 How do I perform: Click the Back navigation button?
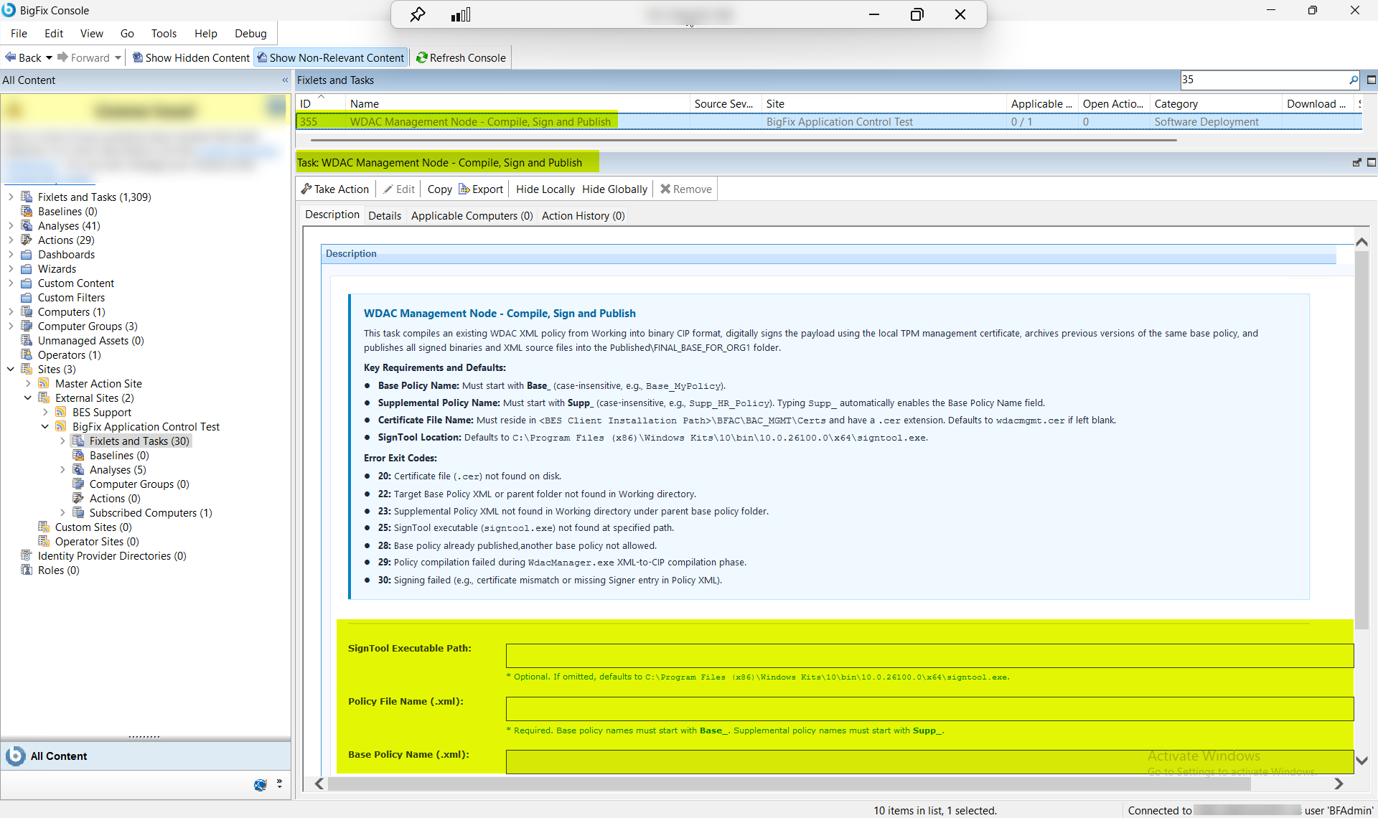pyautogui.click(x=24, y=58)
